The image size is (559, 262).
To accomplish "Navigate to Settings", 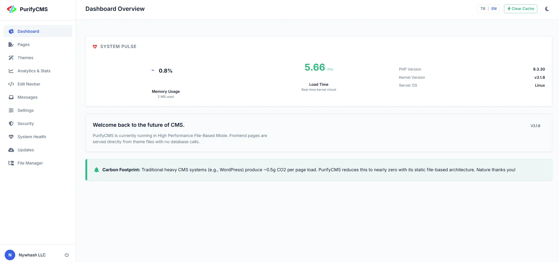I will pyautogui.click(x=38, y=110).
